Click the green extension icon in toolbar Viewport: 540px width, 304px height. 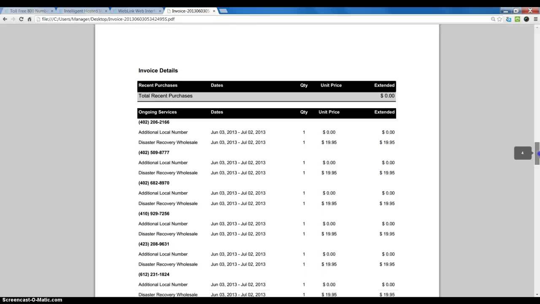[x=517, y=19]
